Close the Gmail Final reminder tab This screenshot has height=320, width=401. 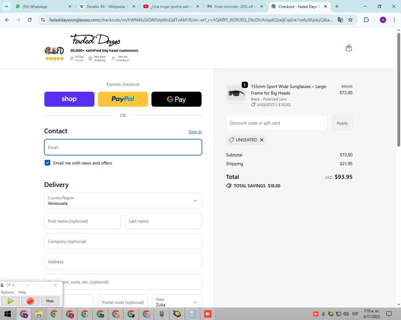[x=262, y=6]
